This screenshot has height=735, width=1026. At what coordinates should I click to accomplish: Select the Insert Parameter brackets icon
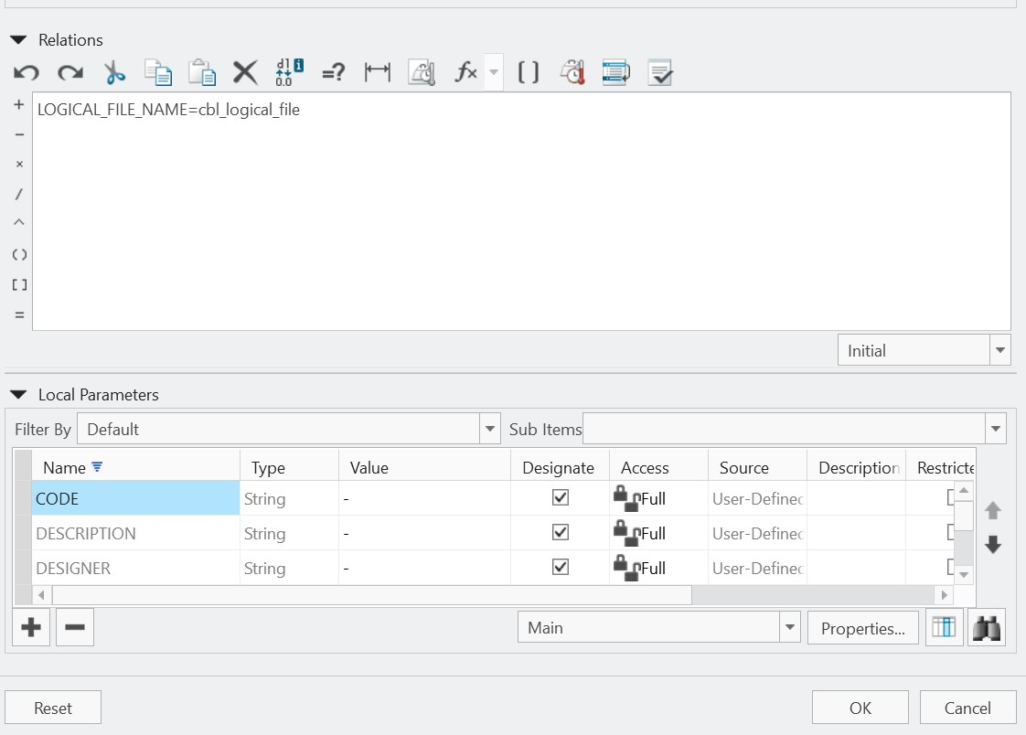[x=528, y=71]
